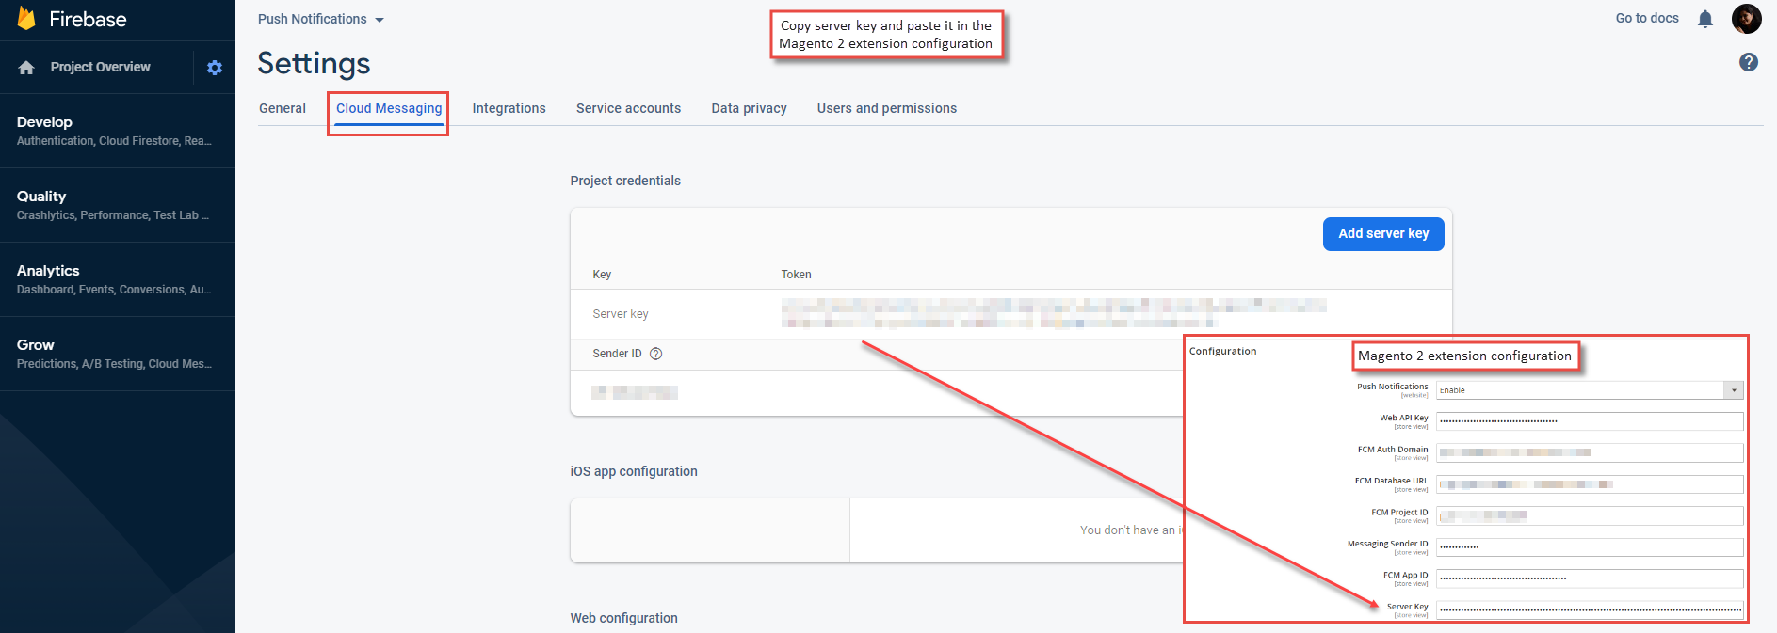Click the FCM App ID field
Image resolution: width=1777 pixels, height=633 pixels.
[1590, 578]
